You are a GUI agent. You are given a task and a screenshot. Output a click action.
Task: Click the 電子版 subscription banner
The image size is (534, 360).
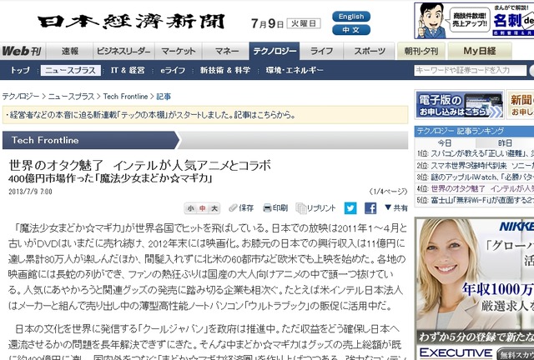click(x=459, y=104)
